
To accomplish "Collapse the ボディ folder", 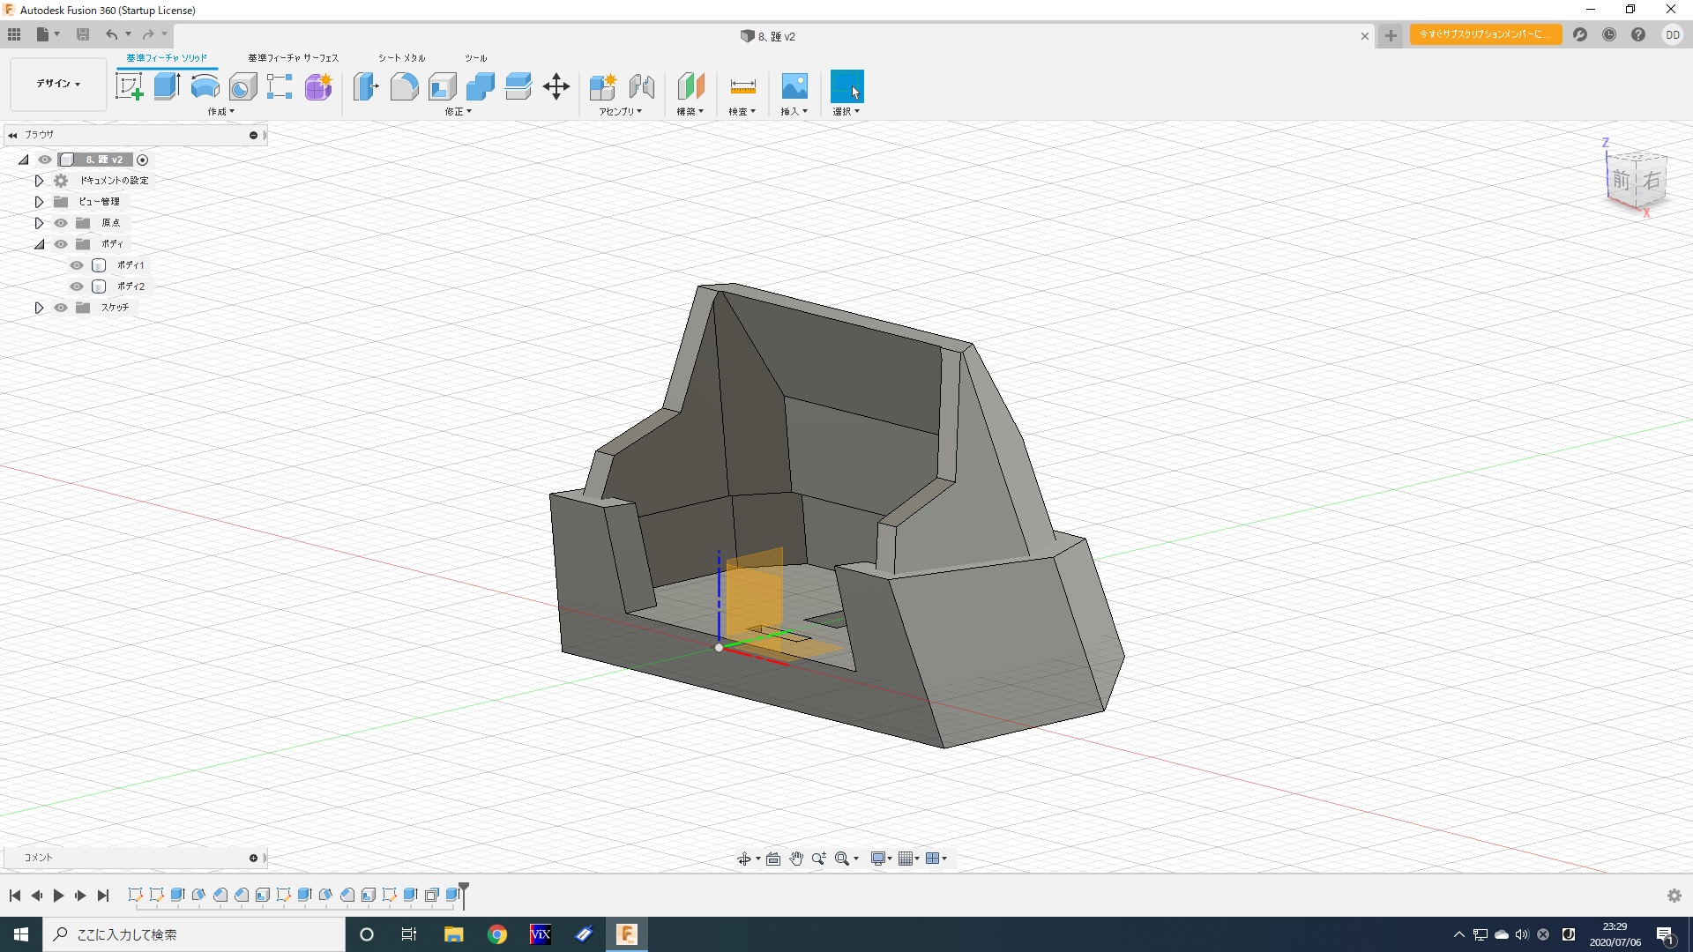I will pos(39,244).
